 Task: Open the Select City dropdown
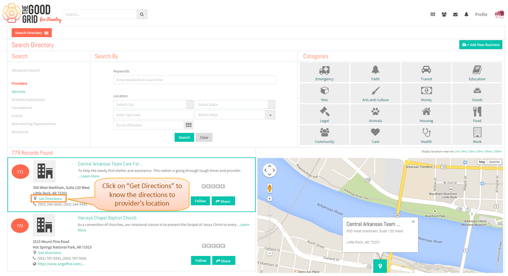153,105
